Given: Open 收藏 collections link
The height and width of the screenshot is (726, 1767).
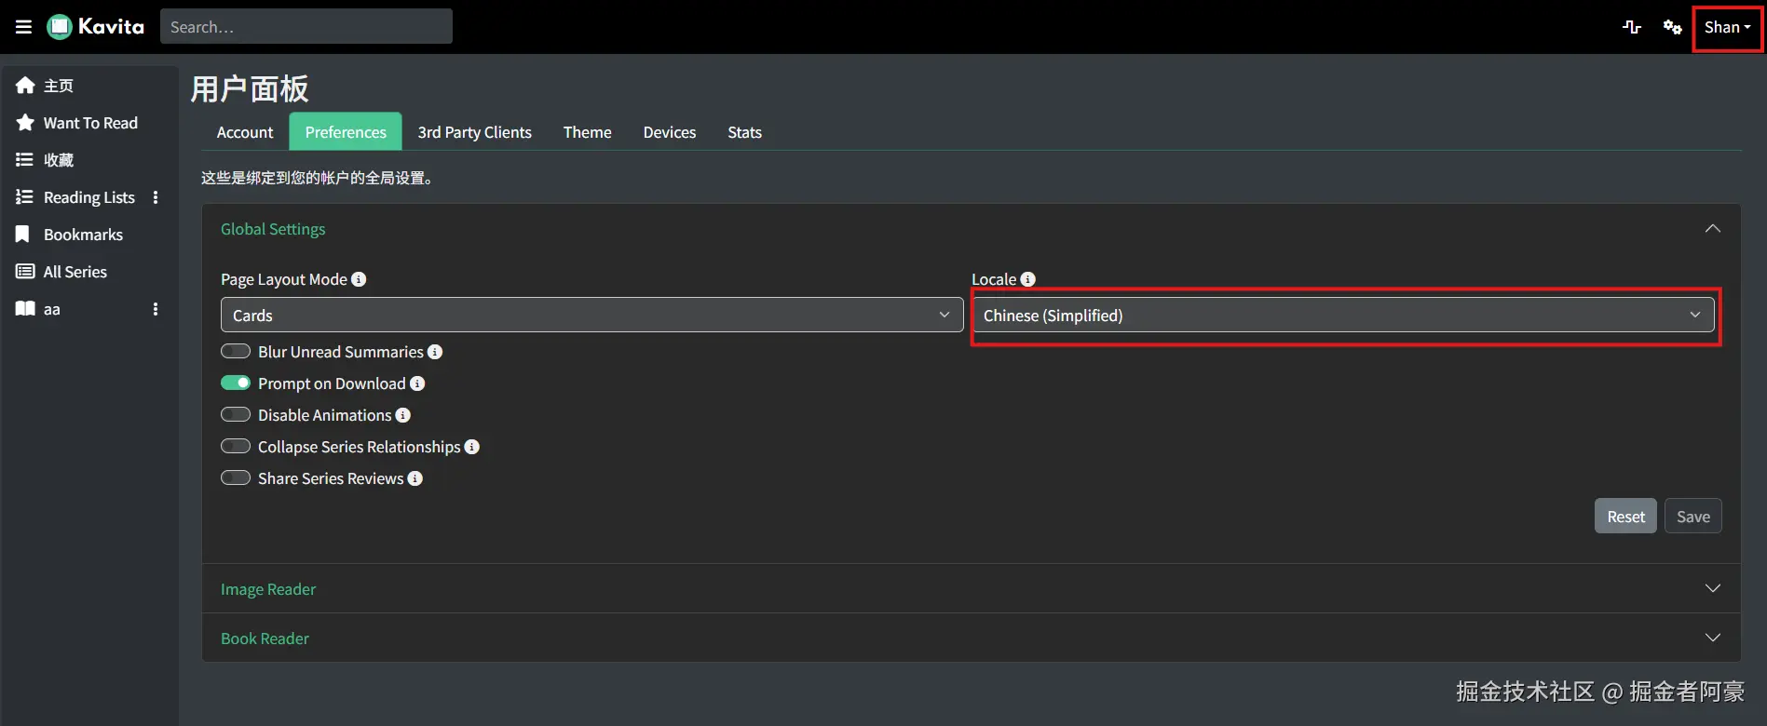Looking at the screenshot, I should 59,160.
